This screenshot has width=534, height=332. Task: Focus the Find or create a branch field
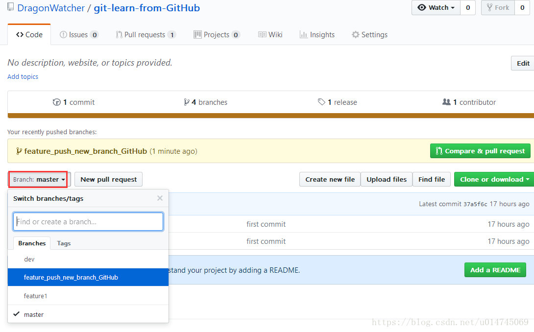(88, 222)
